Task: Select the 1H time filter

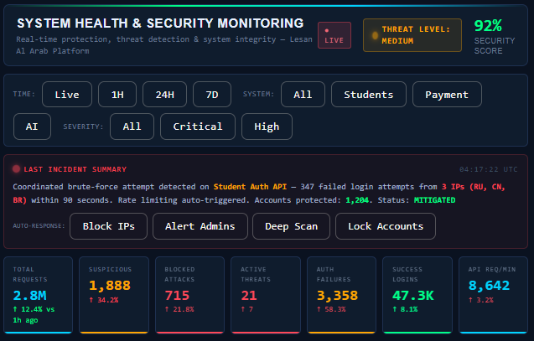Action: pyautogui.click(x=117, y=95)
